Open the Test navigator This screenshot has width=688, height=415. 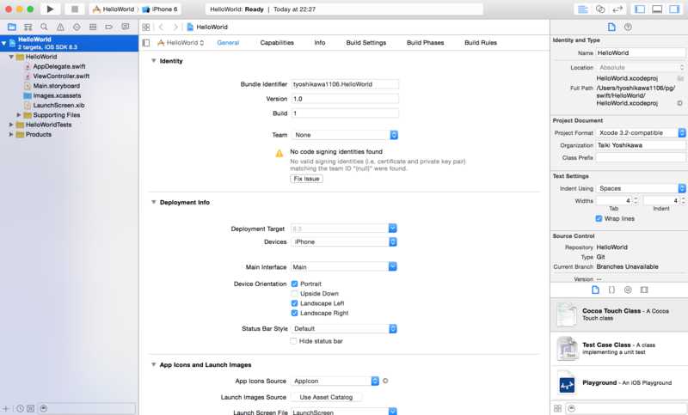[77, 27]
